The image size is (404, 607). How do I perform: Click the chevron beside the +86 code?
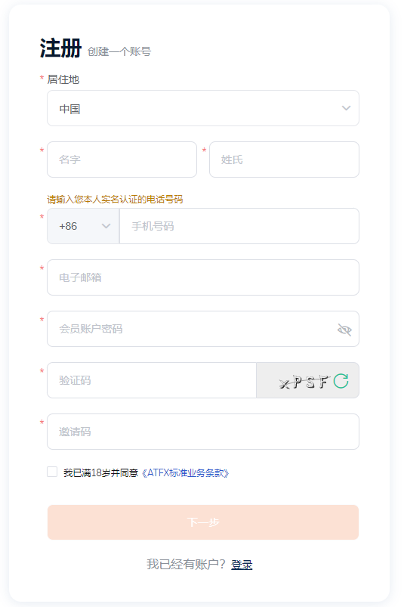click(x=106, y=226)
